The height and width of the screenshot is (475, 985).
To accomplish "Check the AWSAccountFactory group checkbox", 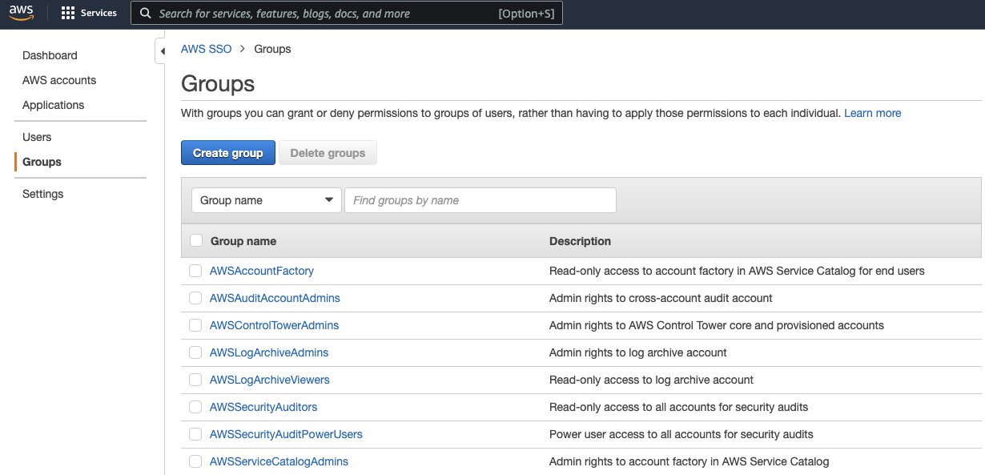I will click(195, 271).
